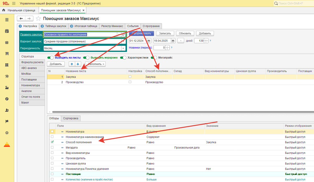Increase Новинки period with up stepper
Screen dimensions: 314x182
coord(167,46)
